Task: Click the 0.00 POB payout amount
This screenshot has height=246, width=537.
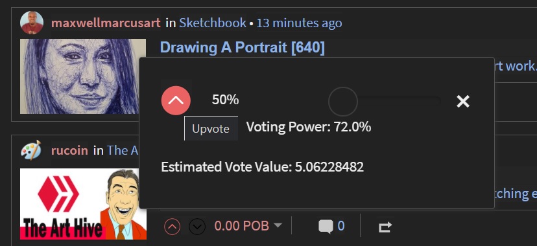Action: tap(242, 226)
